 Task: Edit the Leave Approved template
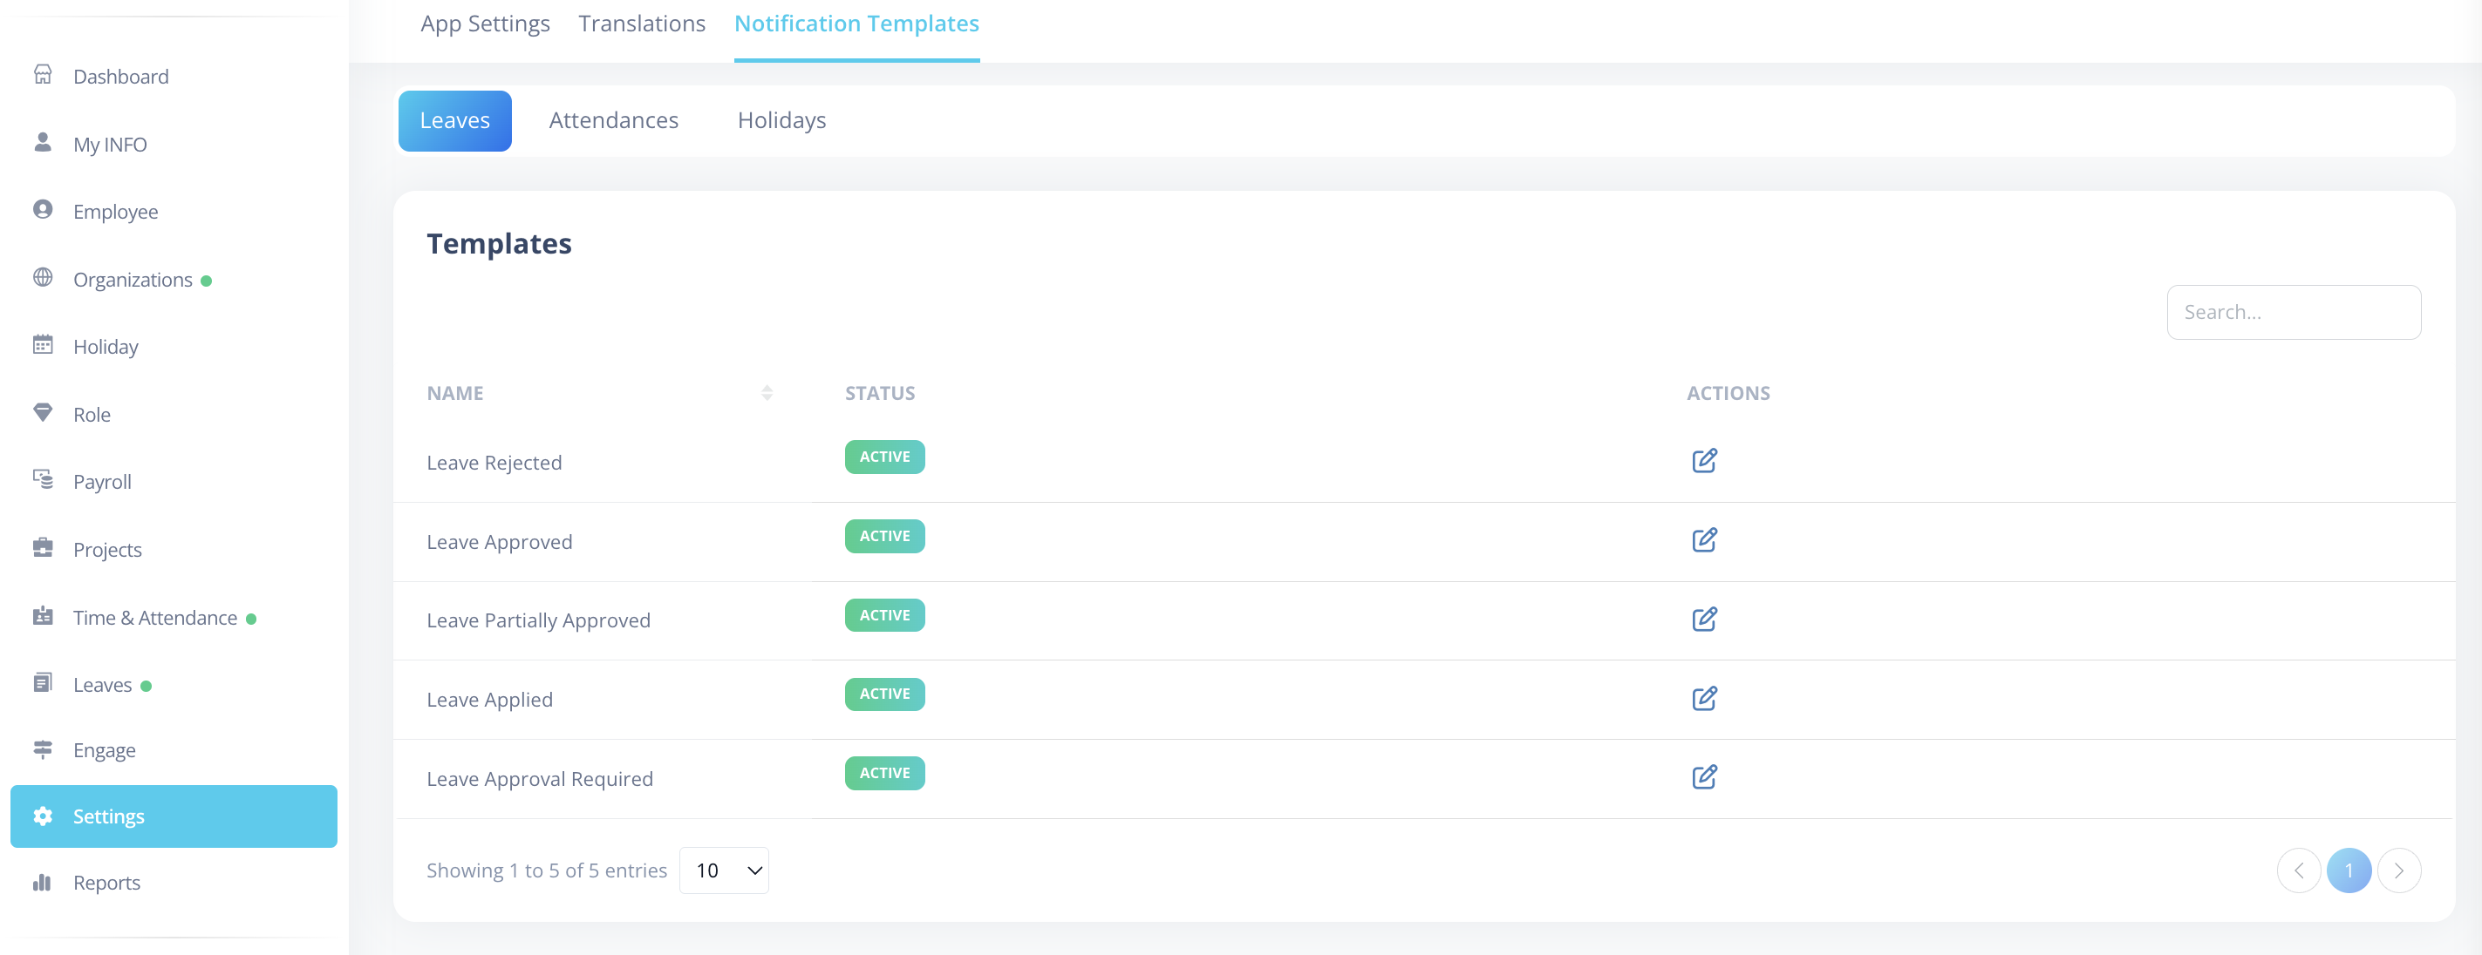pyautogui.click(x=1703, y=540)
